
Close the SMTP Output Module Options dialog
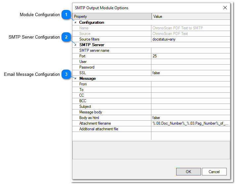click(225, 8)
